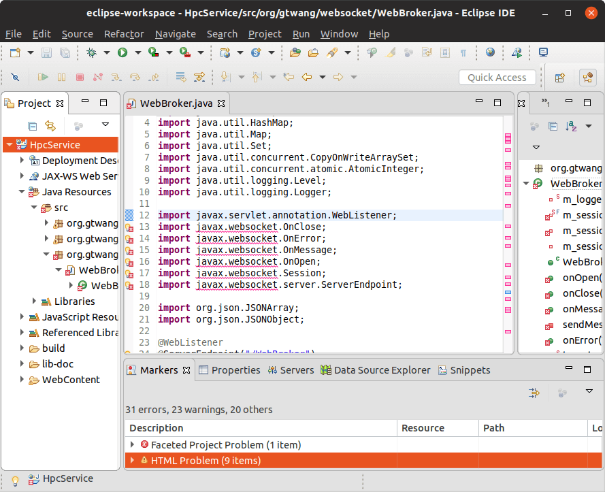Open the Refactor menu
605x492 pixels.
point(123,34)
